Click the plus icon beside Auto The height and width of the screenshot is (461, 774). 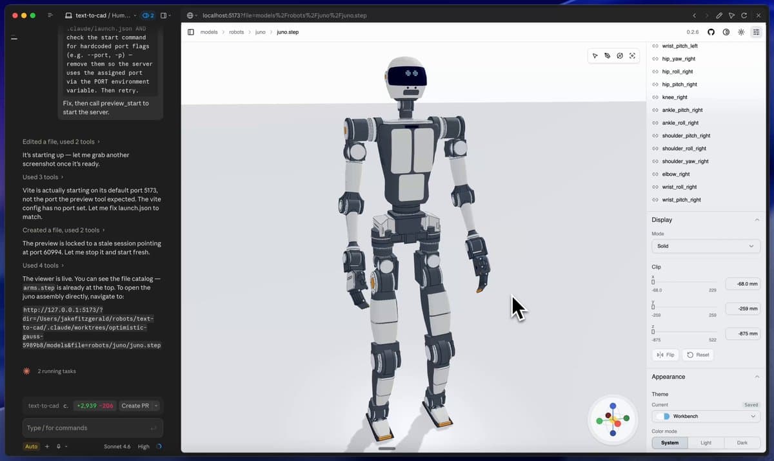pos(47,446)
